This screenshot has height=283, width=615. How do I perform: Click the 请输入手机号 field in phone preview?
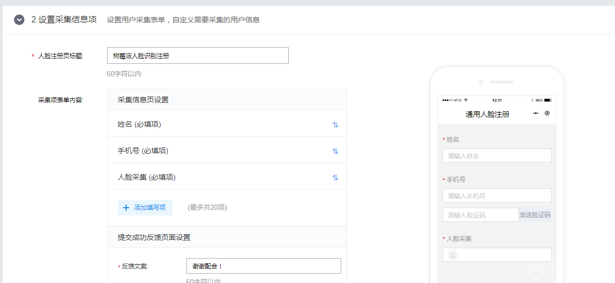[x=497, y=196]
